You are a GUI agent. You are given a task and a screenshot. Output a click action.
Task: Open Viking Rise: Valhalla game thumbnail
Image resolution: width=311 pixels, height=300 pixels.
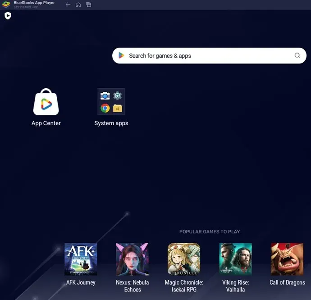235,259
